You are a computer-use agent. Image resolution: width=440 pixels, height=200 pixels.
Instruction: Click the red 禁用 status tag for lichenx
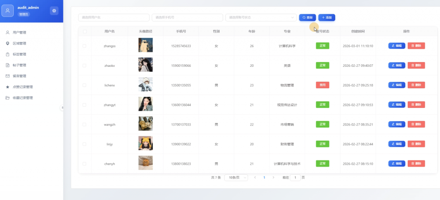[x=322, y=85]
